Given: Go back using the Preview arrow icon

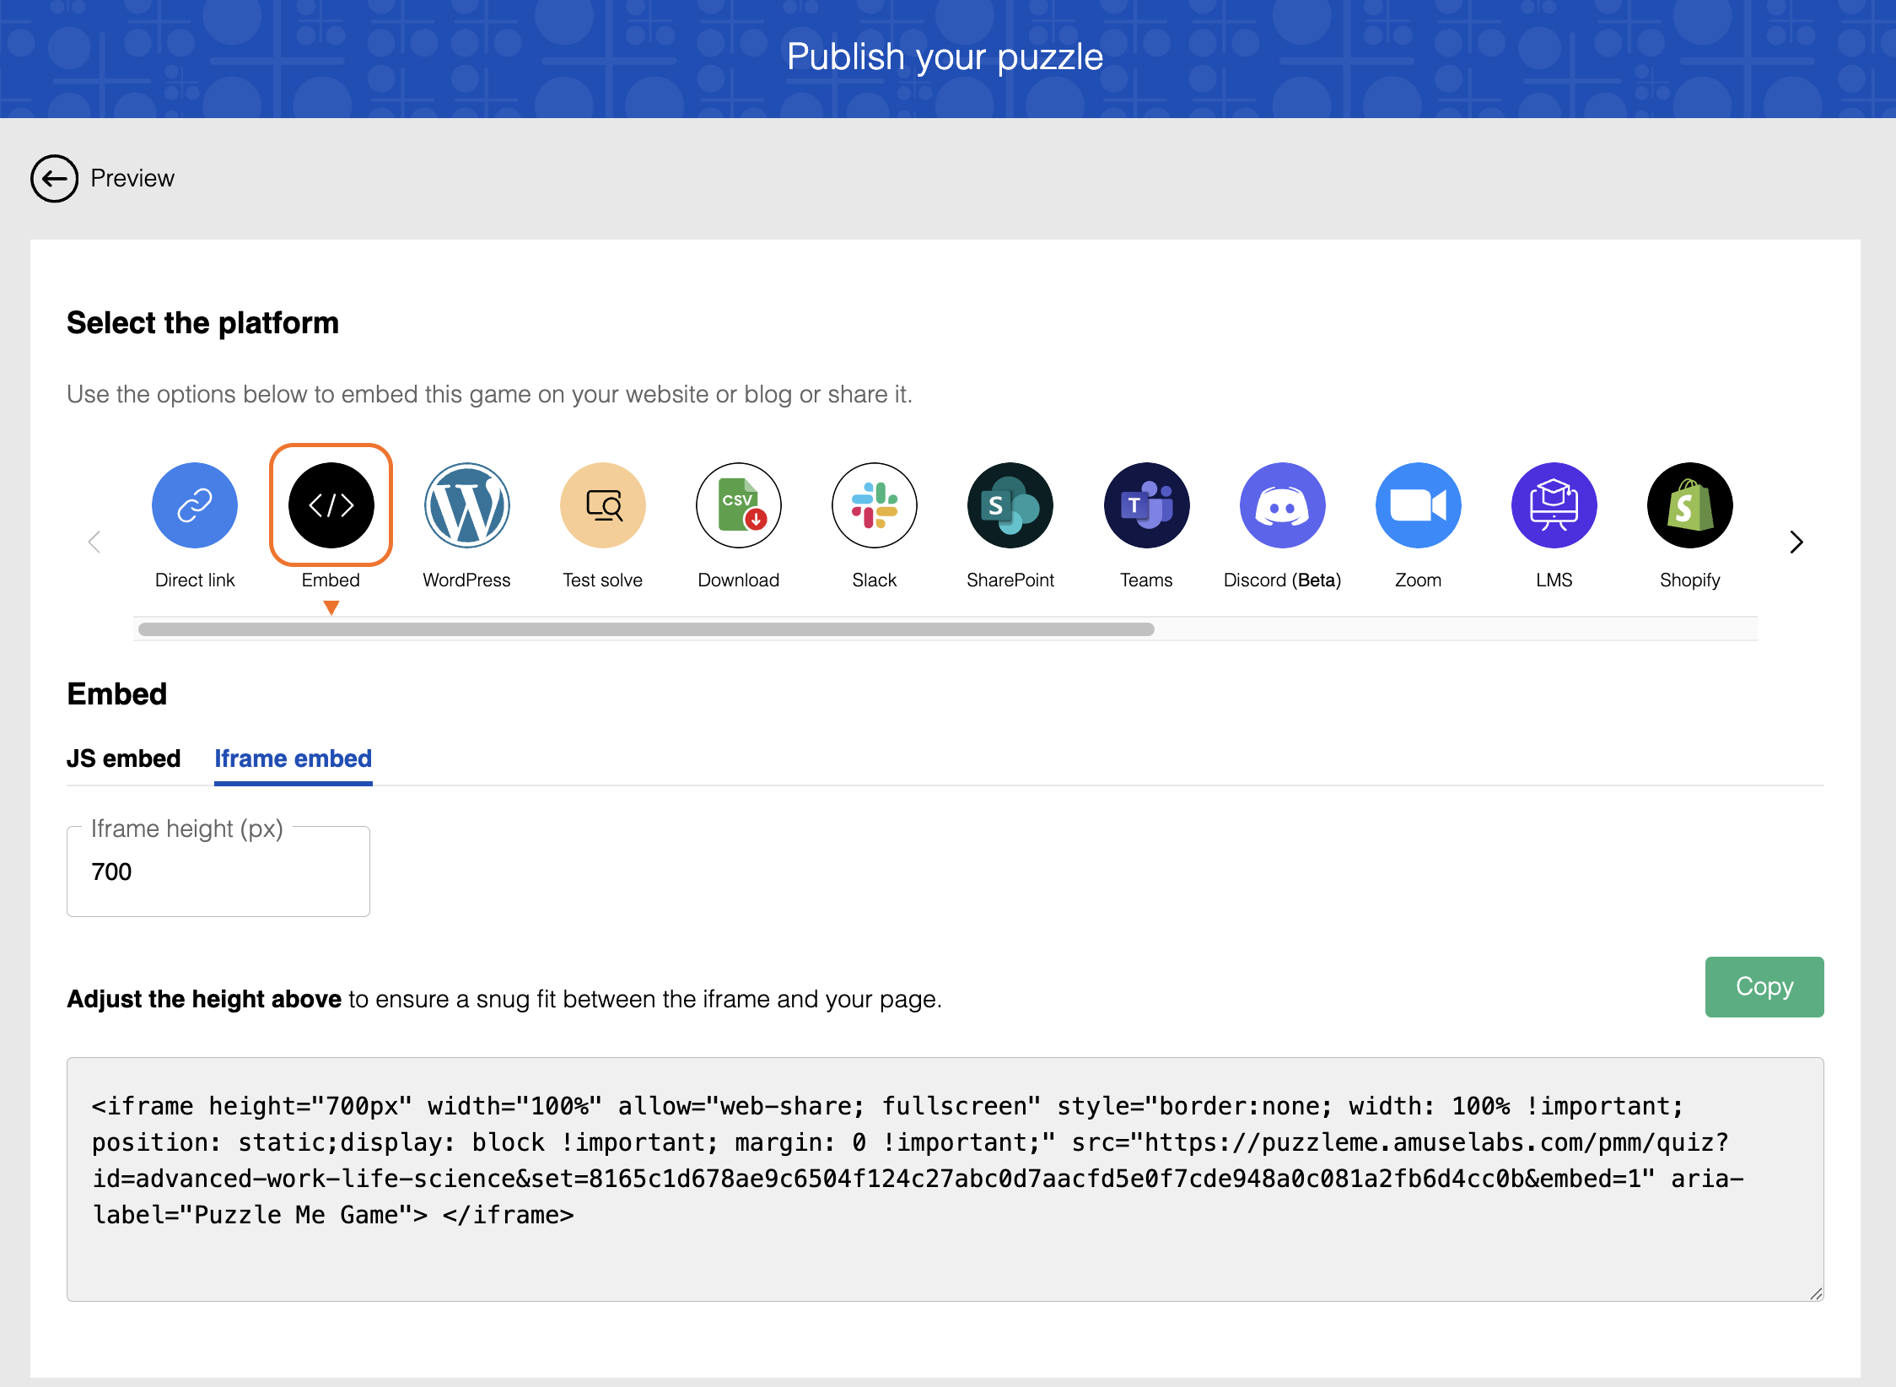Looking at the screenshot, I should pos(55,178).
